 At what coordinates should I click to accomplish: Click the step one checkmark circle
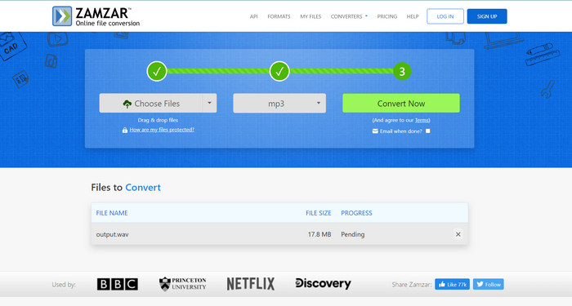157,72
